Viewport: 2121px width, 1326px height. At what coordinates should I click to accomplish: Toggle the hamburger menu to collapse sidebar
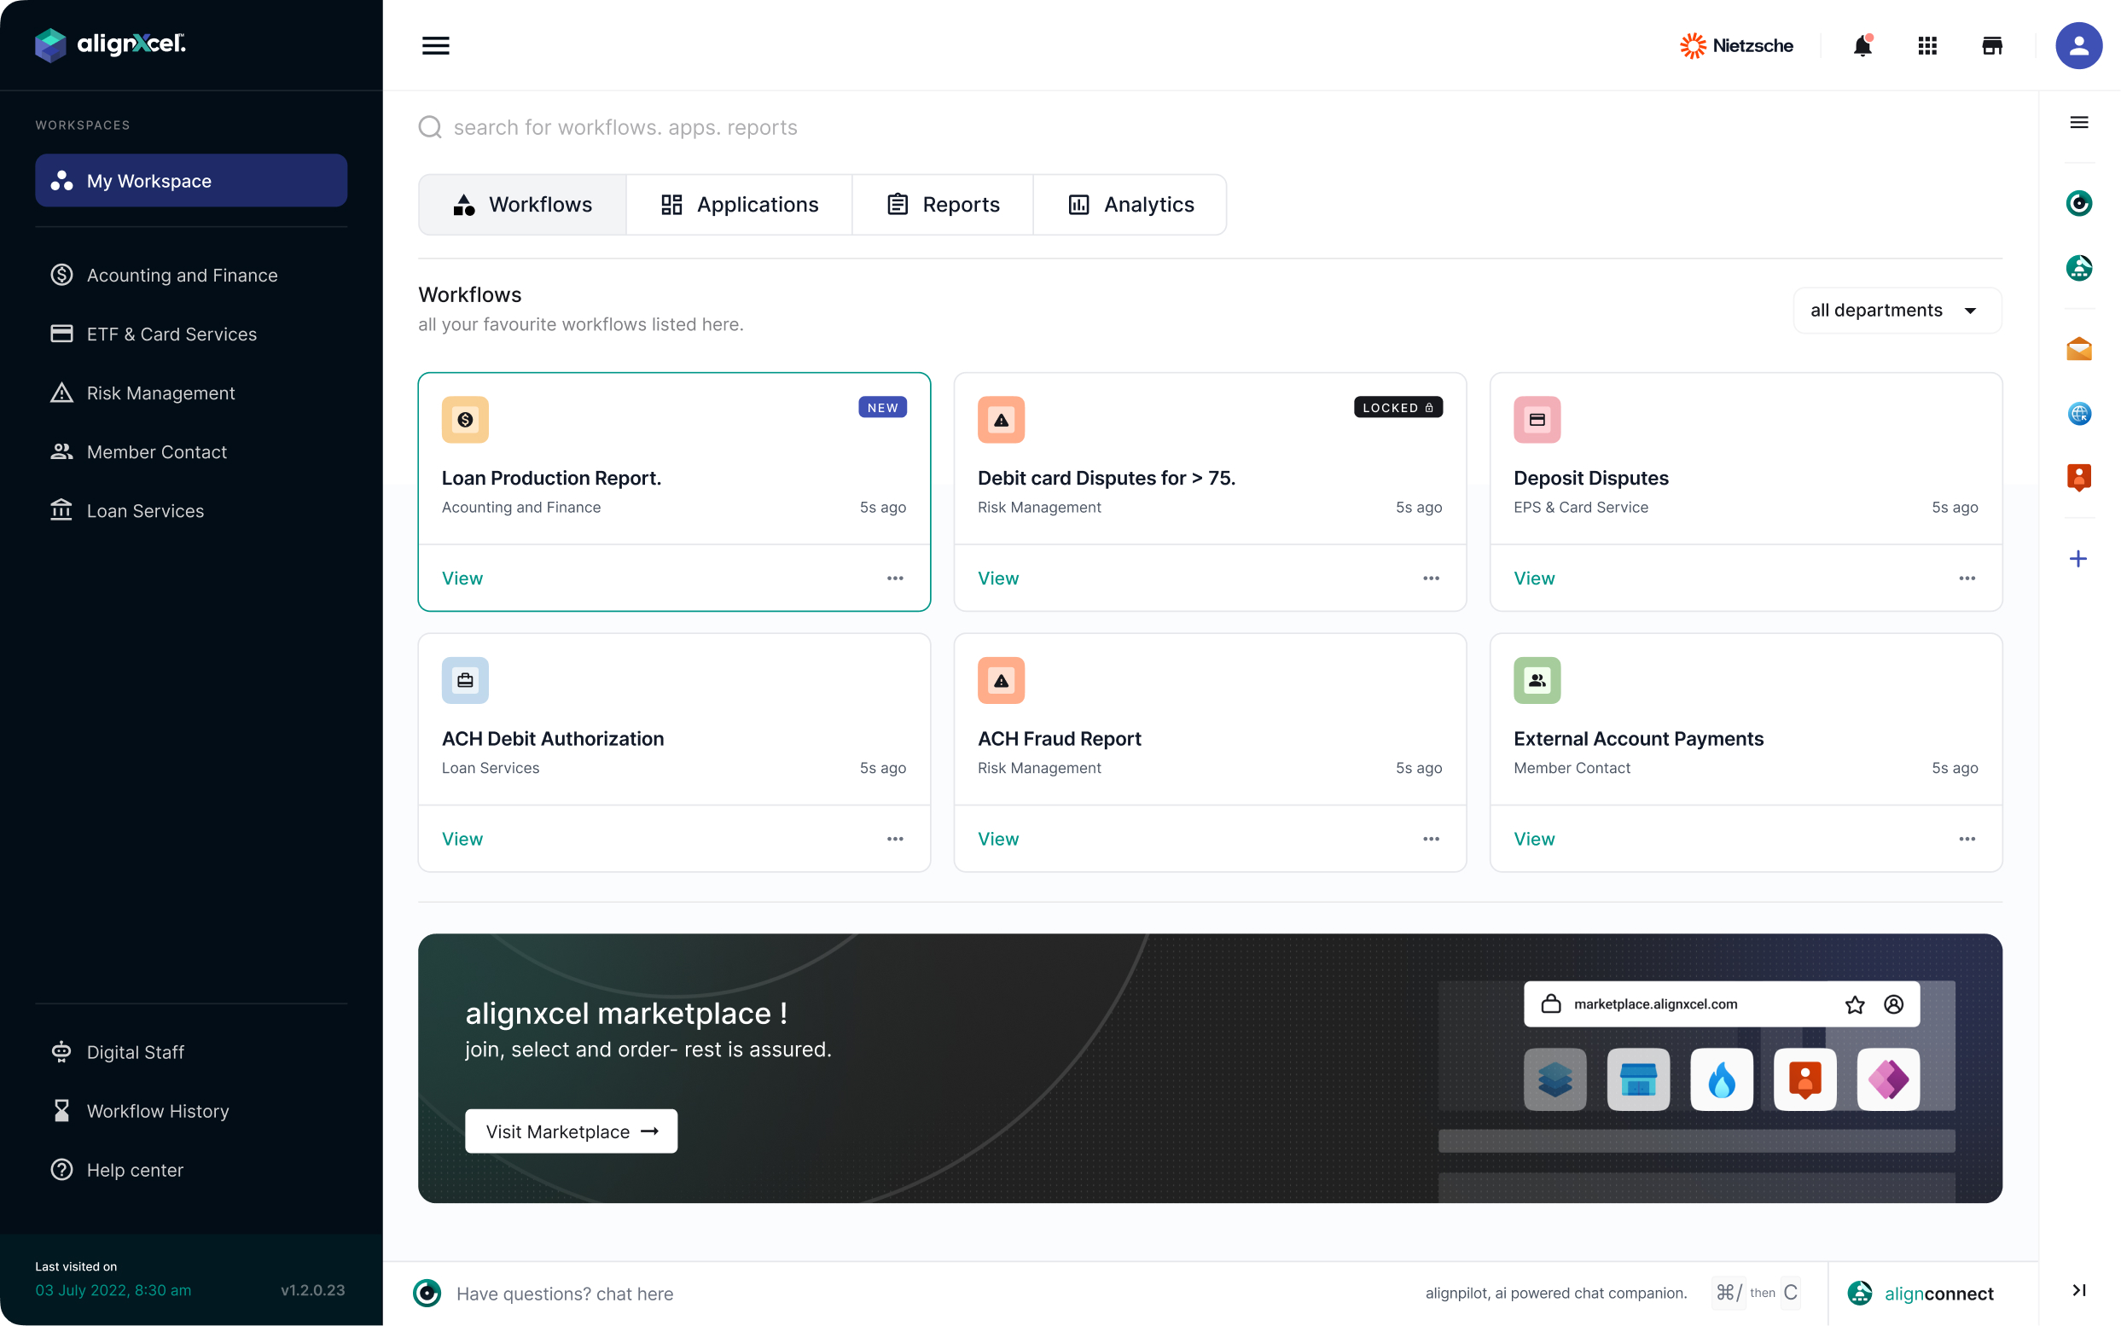(436, 45)
